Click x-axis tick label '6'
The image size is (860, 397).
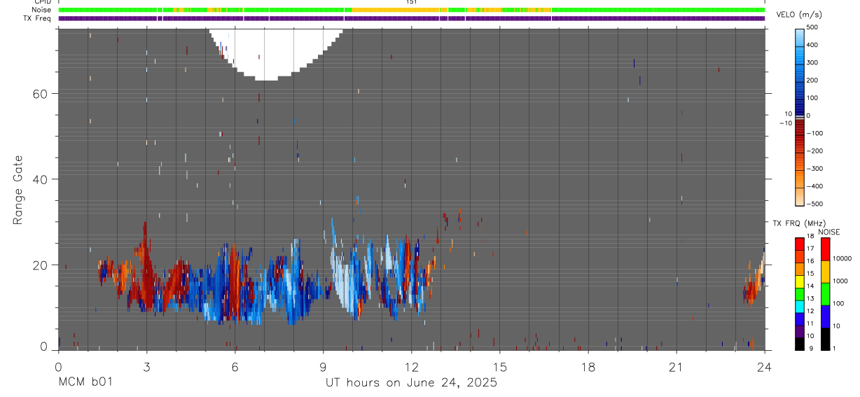(235, 367)
